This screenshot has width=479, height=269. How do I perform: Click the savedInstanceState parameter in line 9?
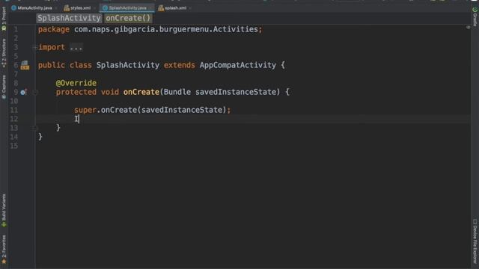pyautogui.click(x=236, y=92)
